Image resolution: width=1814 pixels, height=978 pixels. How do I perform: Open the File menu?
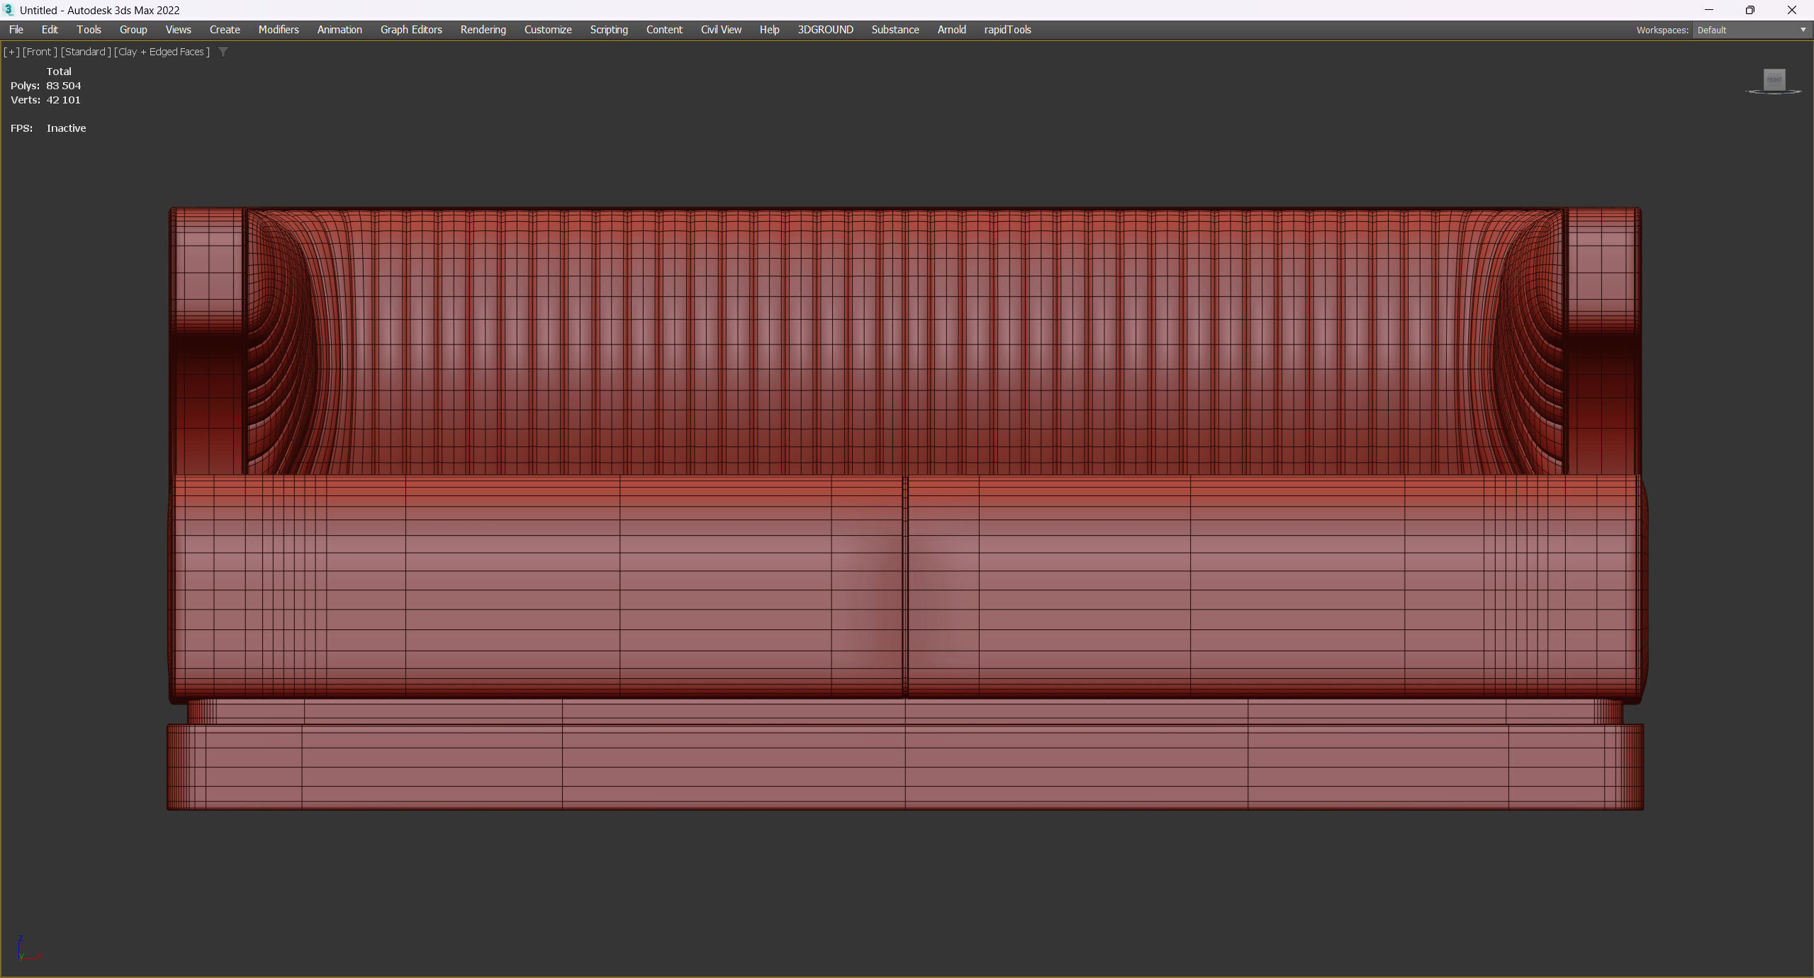[16, 30]
